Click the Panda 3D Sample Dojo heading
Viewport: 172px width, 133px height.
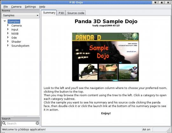point(106,21)
